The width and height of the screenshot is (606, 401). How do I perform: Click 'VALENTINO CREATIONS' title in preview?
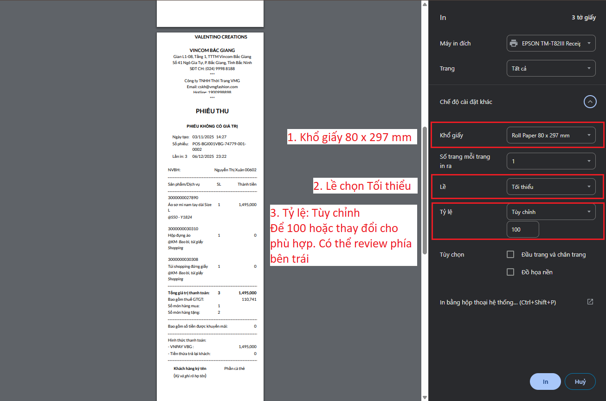(221, 37)
